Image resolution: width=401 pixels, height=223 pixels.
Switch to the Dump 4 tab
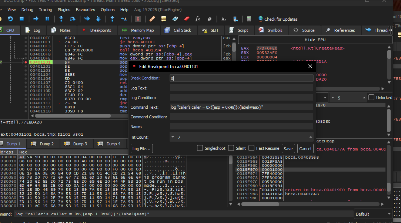click(110, 144)
